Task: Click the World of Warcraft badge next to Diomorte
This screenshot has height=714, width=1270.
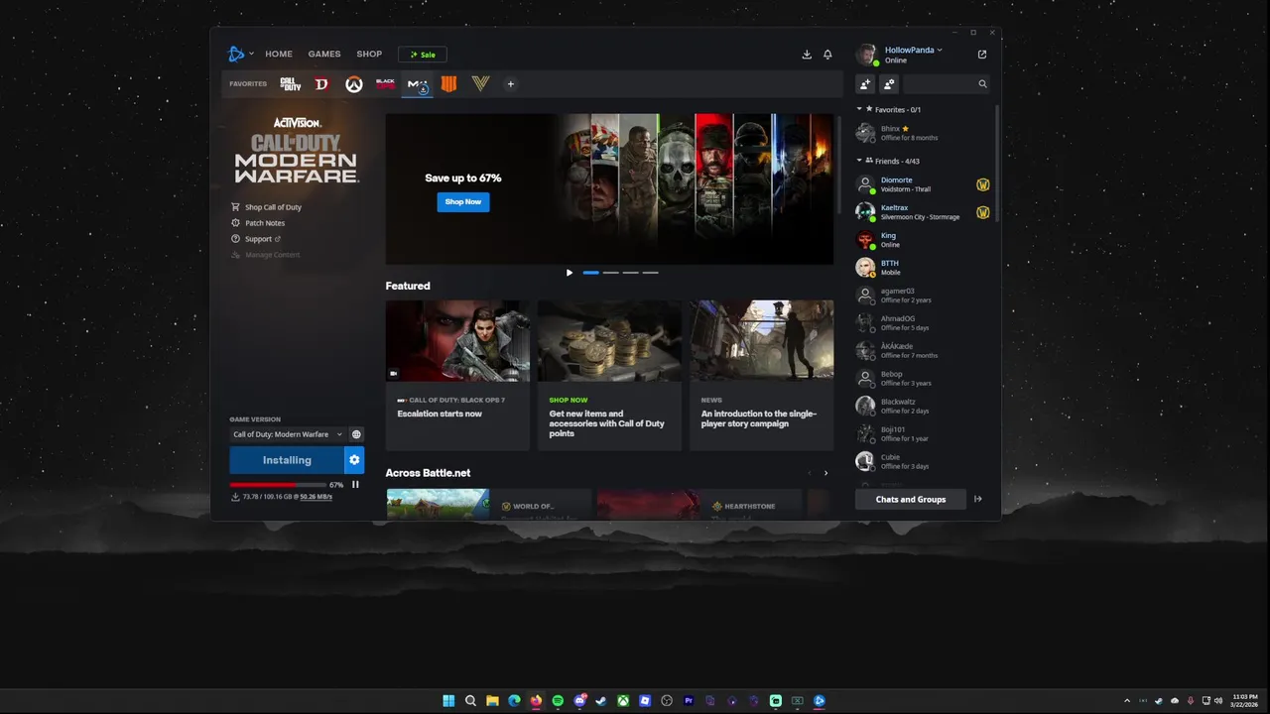Action: pyautogui.click(x=982, y=184)
